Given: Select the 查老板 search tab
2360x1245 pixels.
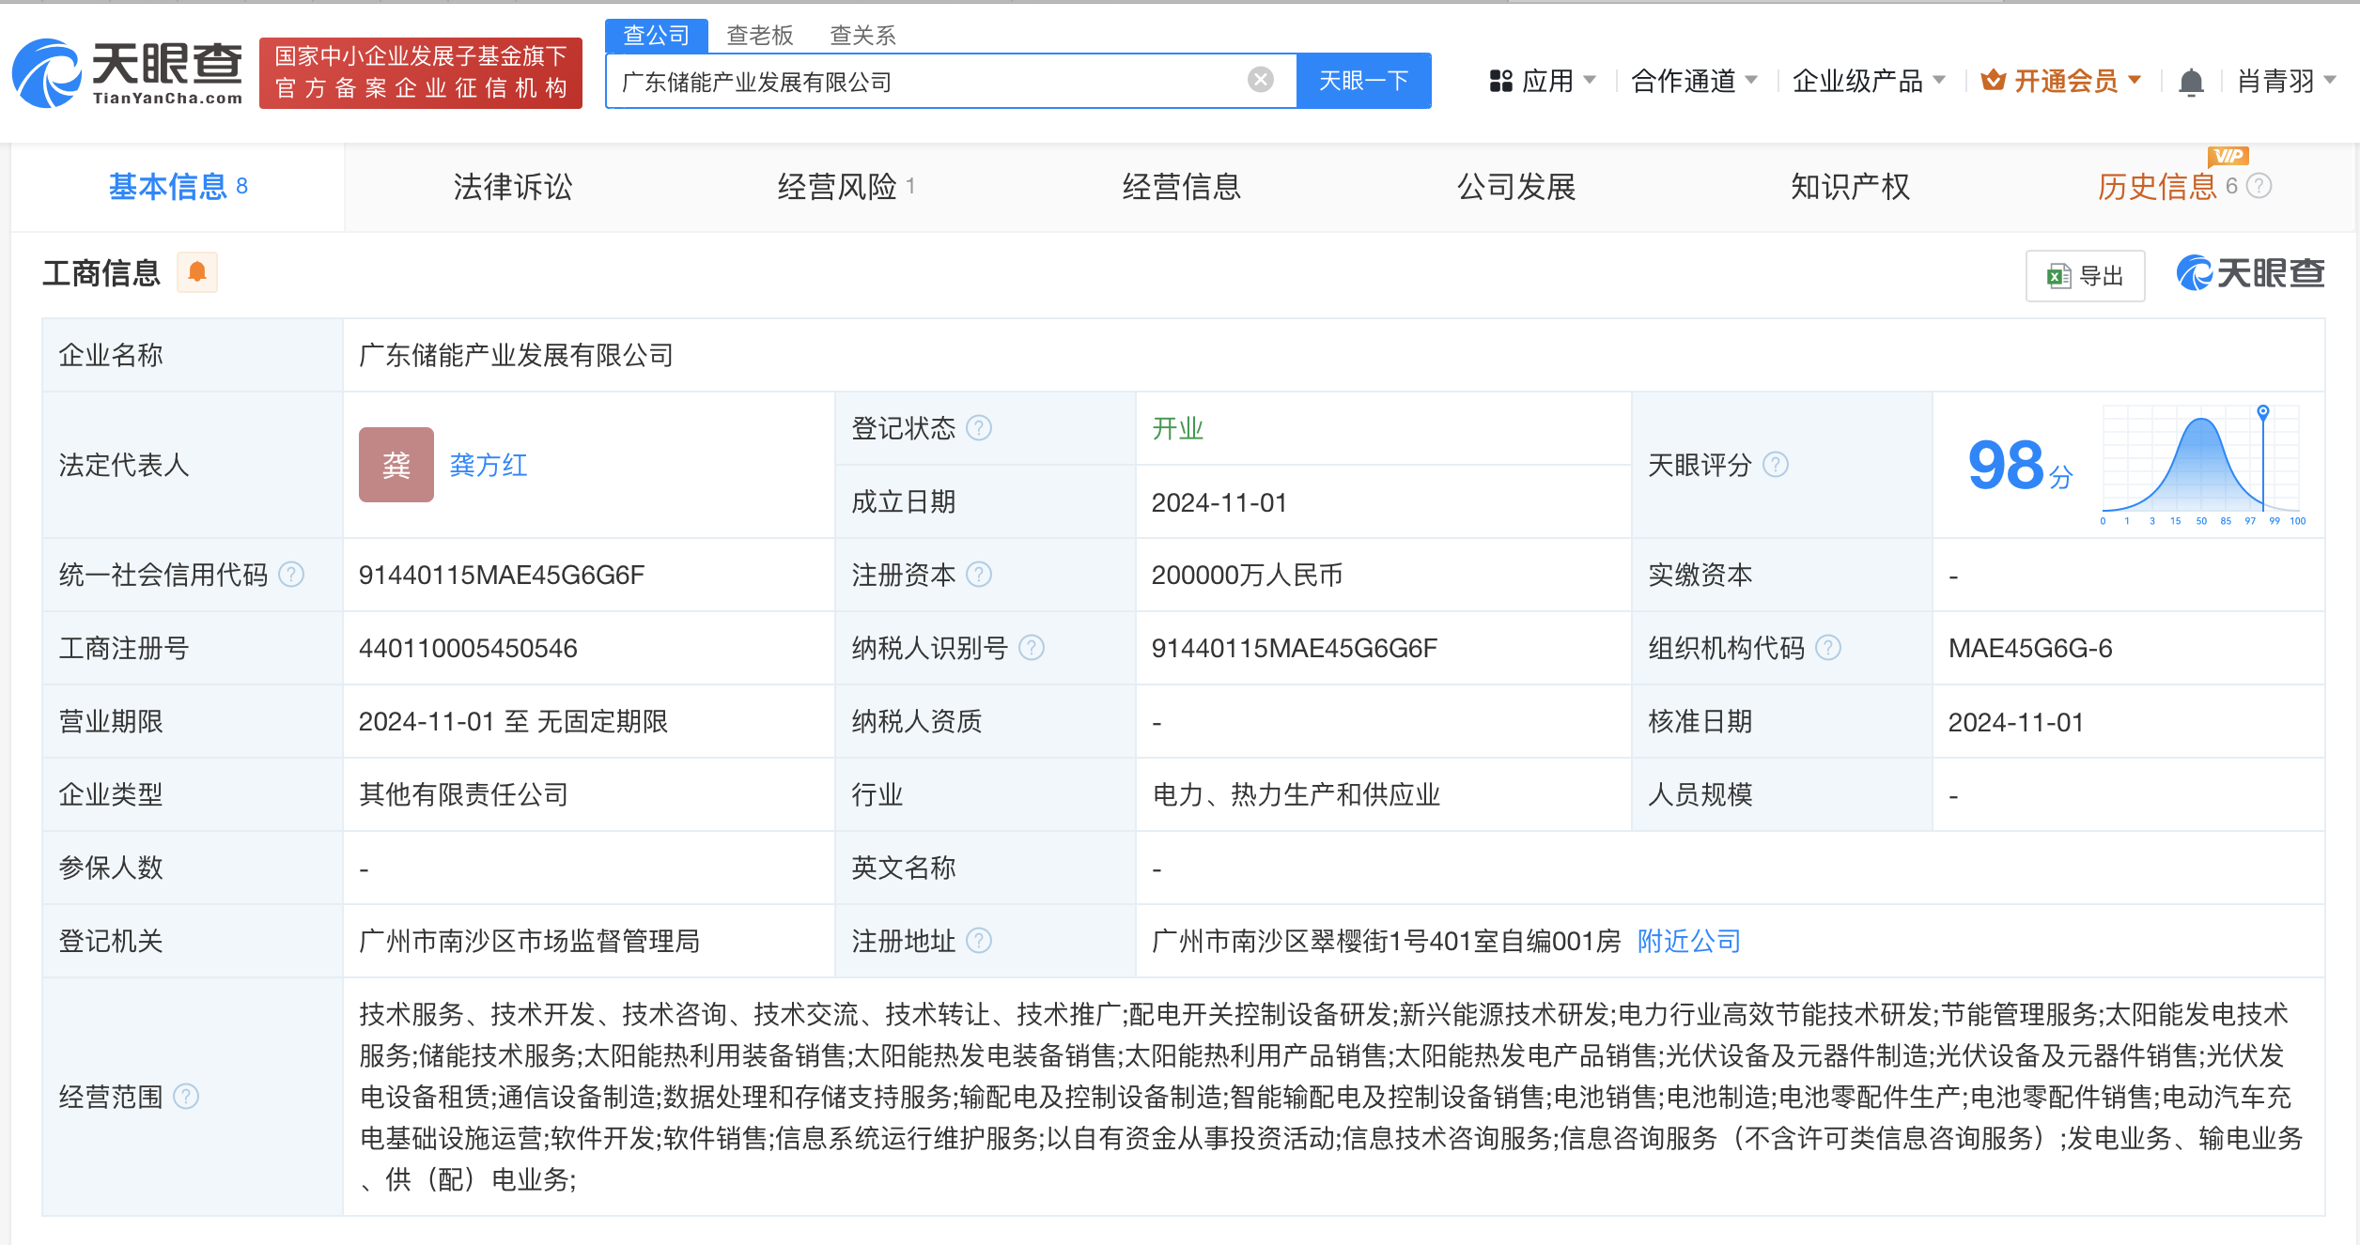Looking at the screenshot, I should pyautogui.click(x=759, y=34).
